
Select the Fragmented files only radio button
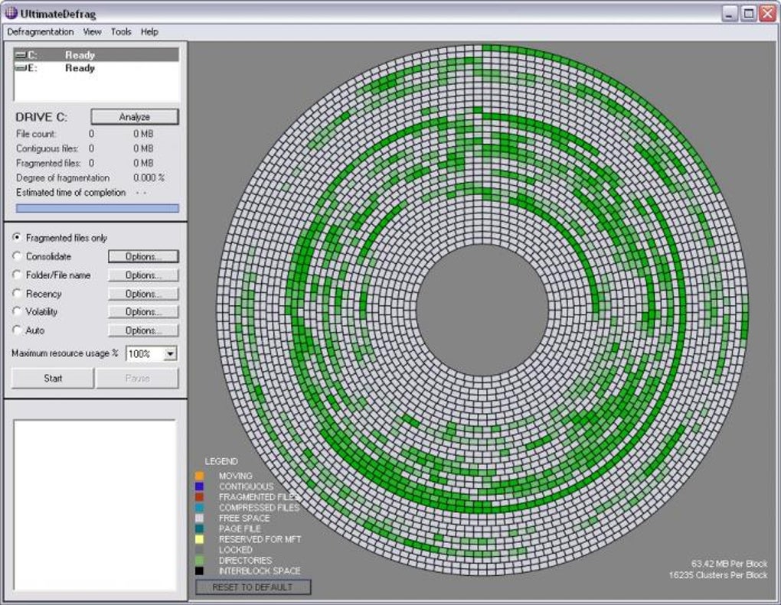18,238
